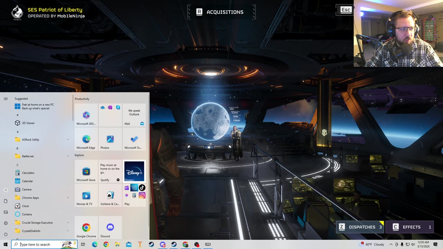443x249 pixels.
Task: Open Calendar from app list
Action: [x=42, y=181]
